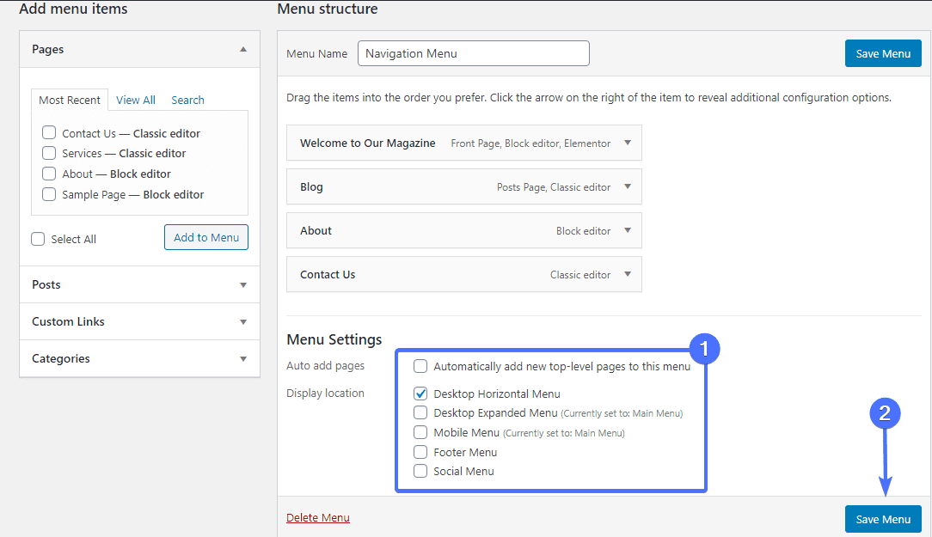The width and height of the screenshot is (932, 537).
Task: Toggle the Select All checkbox
Action: tap(38, 239)
